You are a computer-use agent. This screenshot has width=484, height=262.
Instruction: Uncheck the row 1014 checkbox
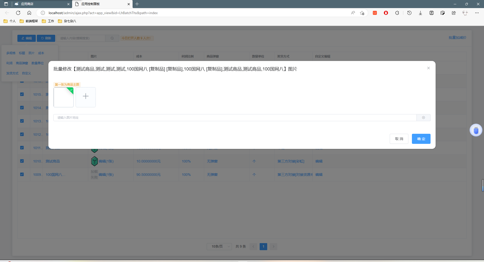[22, 108]
